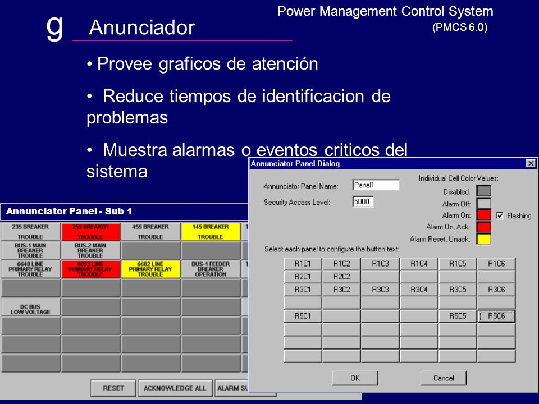Pick the Disabled cell color swatch
This screenshot has height=404, width=539.
[x=483, y=191]
